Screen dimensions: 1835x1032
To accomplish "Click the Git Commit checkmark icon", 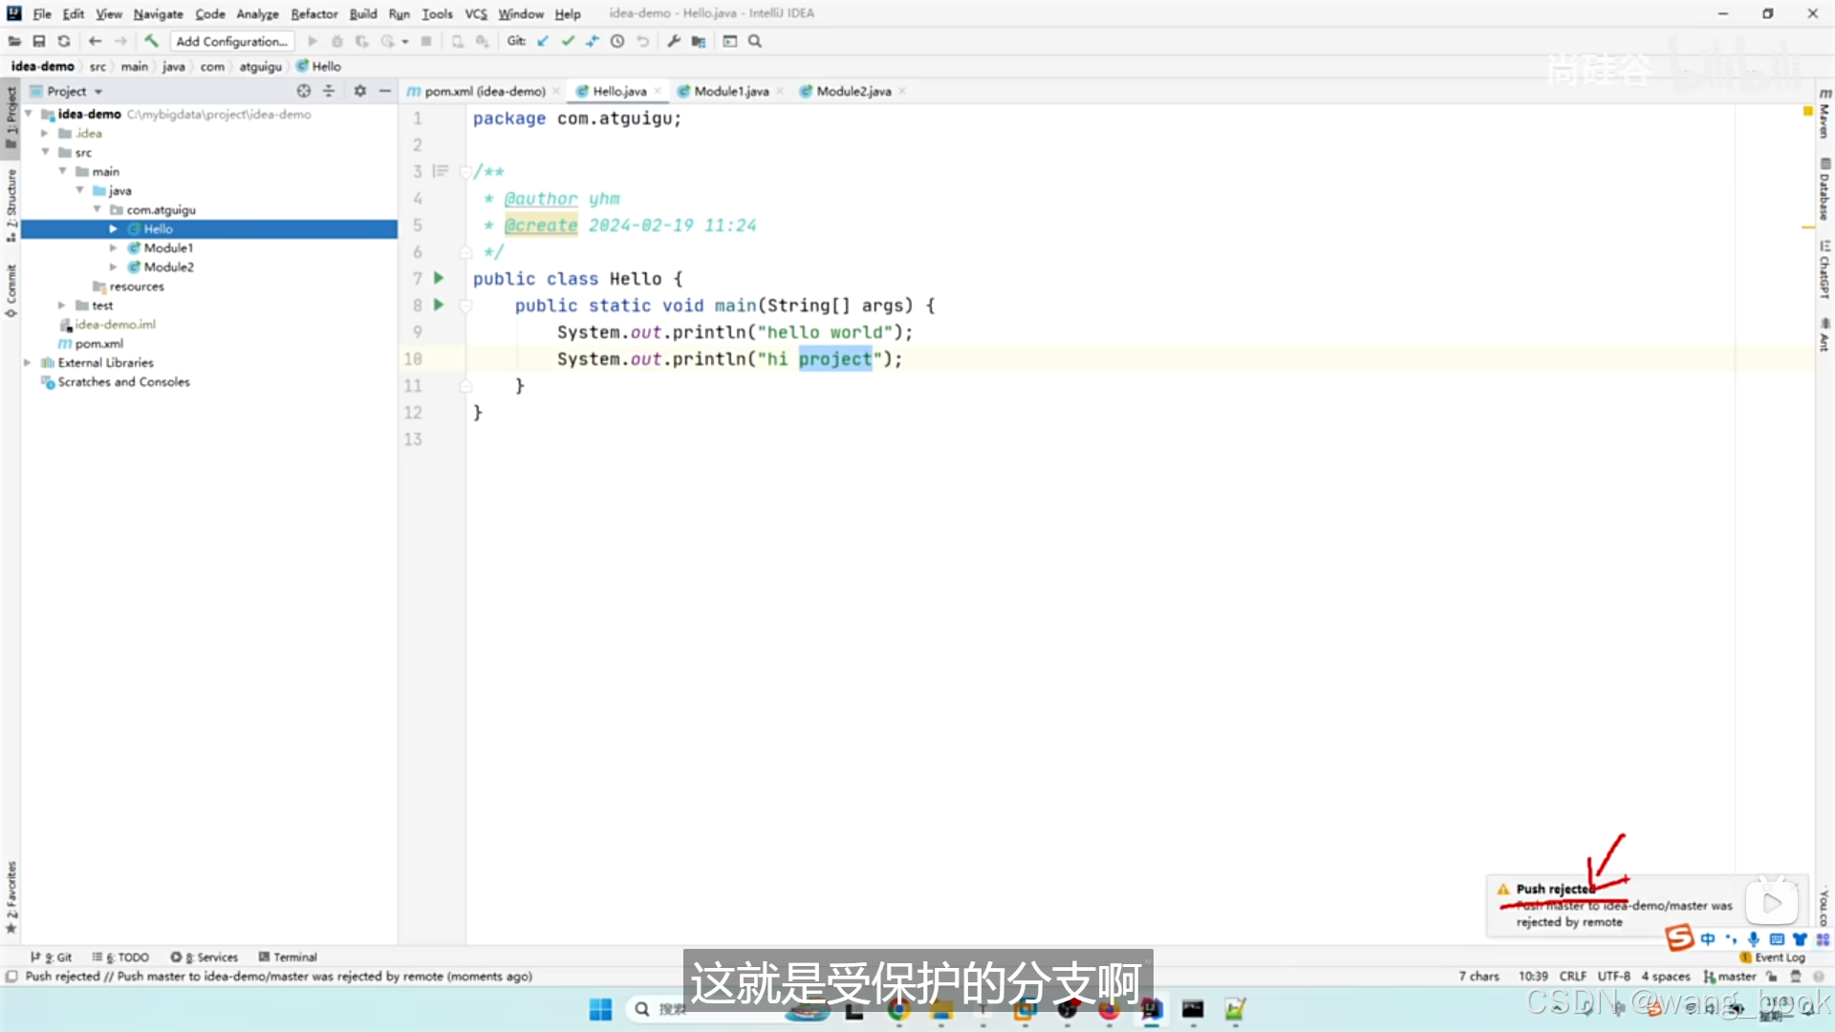I will [568, 41].
